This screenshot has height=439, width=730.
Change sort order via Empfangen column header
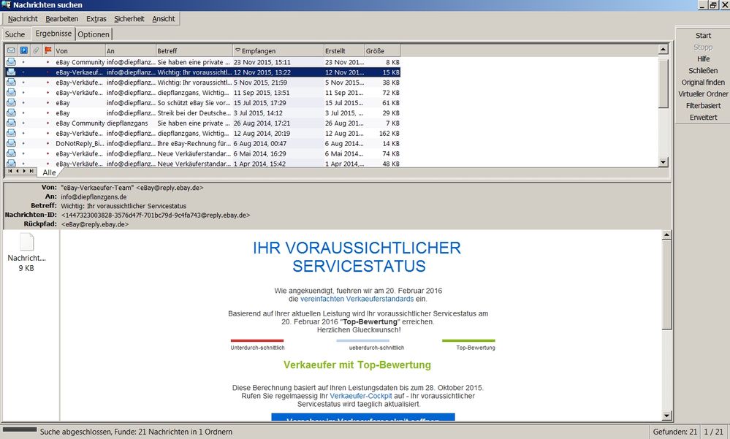278,50
